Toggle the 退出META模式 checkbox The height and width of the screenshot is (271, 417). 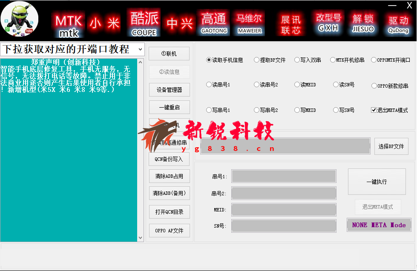click(389, 110)
